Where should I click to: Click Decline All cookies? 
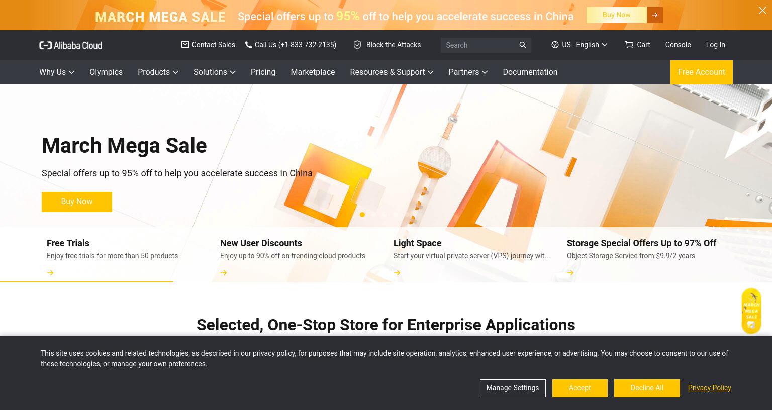(x=647, y=388)
